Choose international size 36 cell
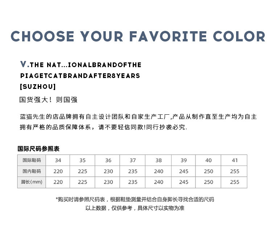The image size is (272, 229). click(x=108, y=160)
